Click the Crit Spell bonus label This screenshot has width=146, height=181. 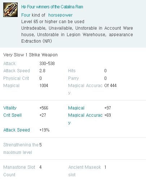tap(12, 115)
